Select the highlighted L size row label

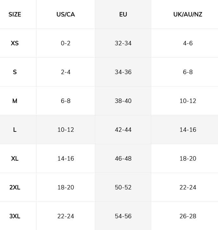[15, 130]
